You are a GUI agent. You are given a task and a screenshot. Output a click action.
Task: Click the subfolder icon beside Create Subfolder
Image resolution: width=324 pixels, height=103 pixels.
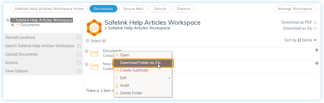(x=117, y=71)
